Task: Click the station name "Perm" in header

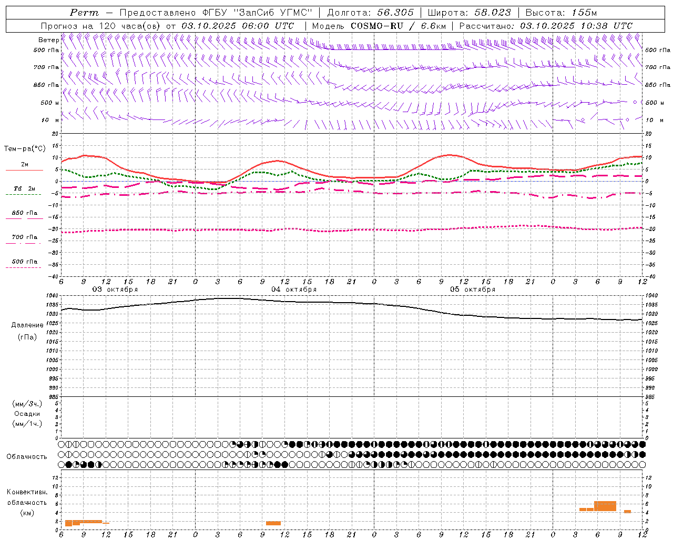Action: pyautogui.click(x=84, y=13)
